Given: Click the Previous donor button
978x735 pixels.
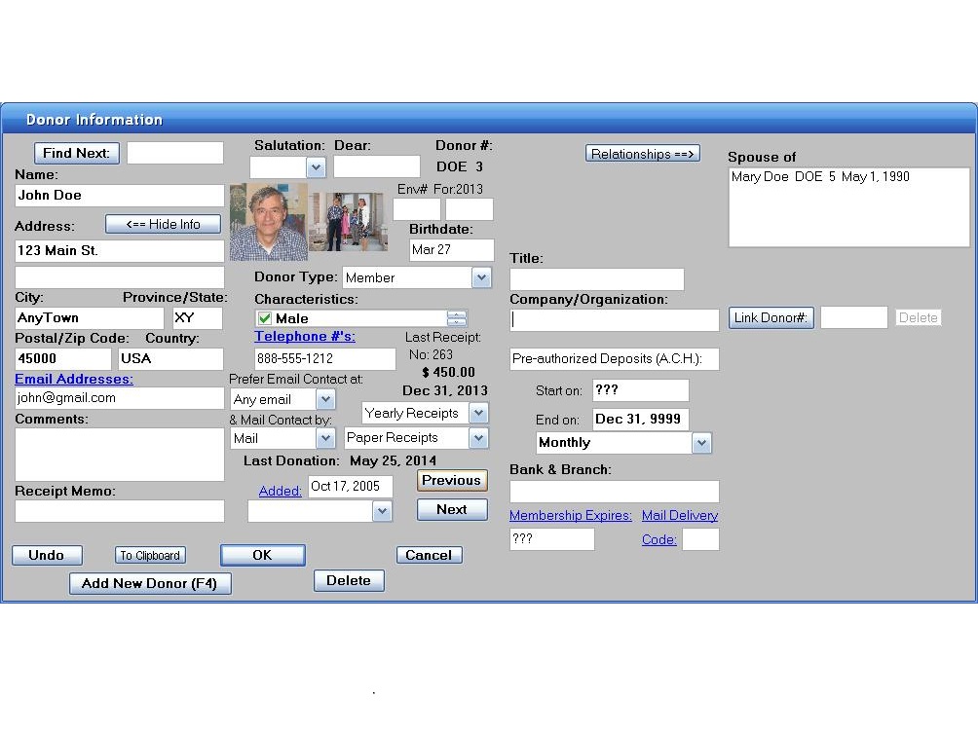Looking at the screenshot, I should pos(452,480).
